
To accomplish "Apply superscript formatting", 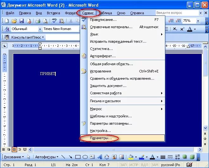I will [x=182, y=29].
